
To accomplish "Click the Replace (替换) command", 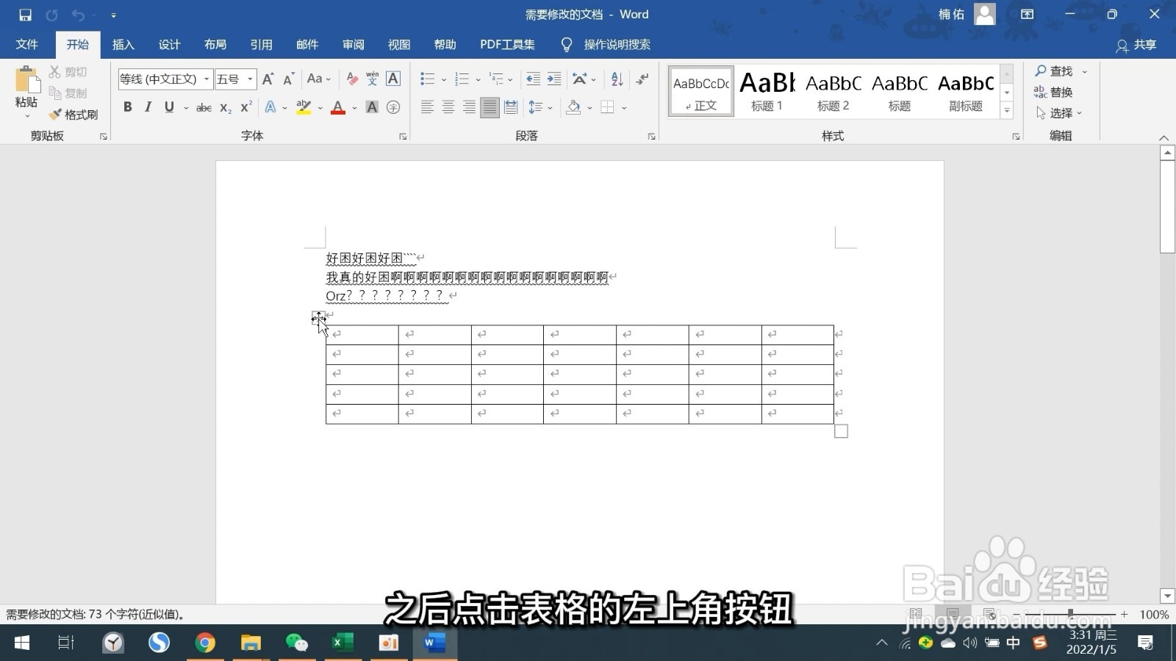I will point(1053,92).
